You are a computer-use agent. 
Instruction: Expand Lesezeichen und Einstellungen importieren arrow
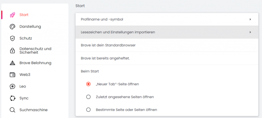click(x=250, y=32)
